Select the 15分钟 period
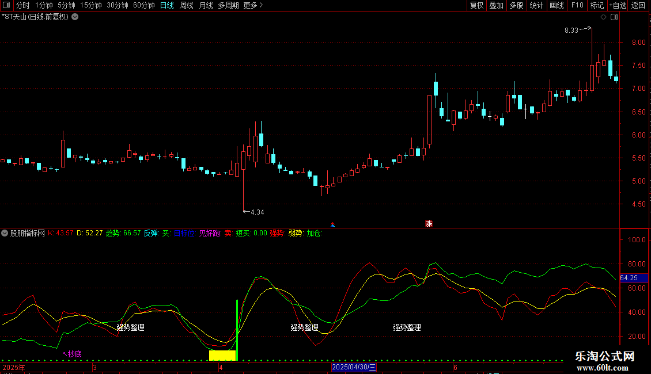The height and width of the screenshot is (374, 651). [91, 5]
